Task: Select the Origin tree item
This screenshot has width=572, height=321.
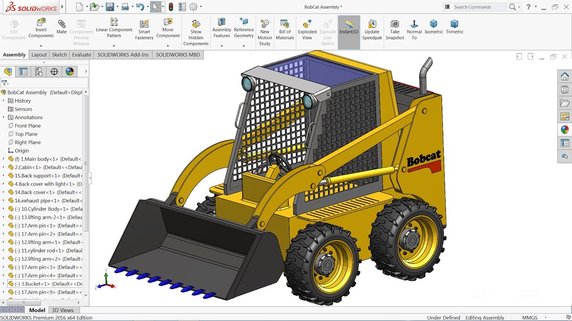Action: coord(18,151)
